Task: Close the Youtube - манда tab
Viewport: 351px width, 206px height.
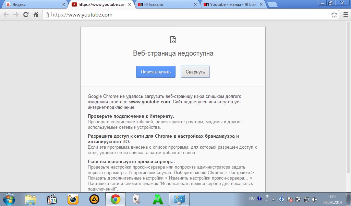Action: coord(261,4)
